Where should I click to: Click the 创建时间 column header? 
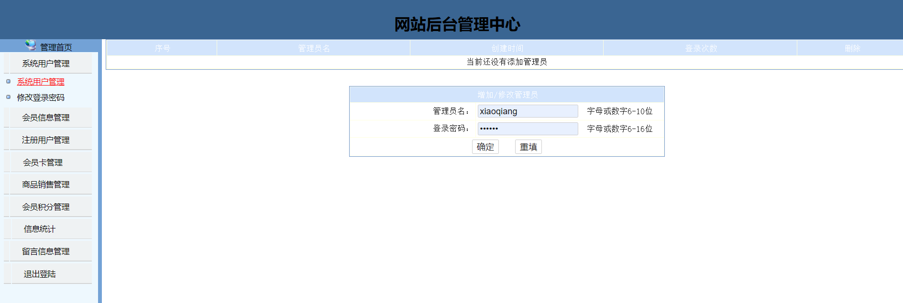click(x=507, y=48)
